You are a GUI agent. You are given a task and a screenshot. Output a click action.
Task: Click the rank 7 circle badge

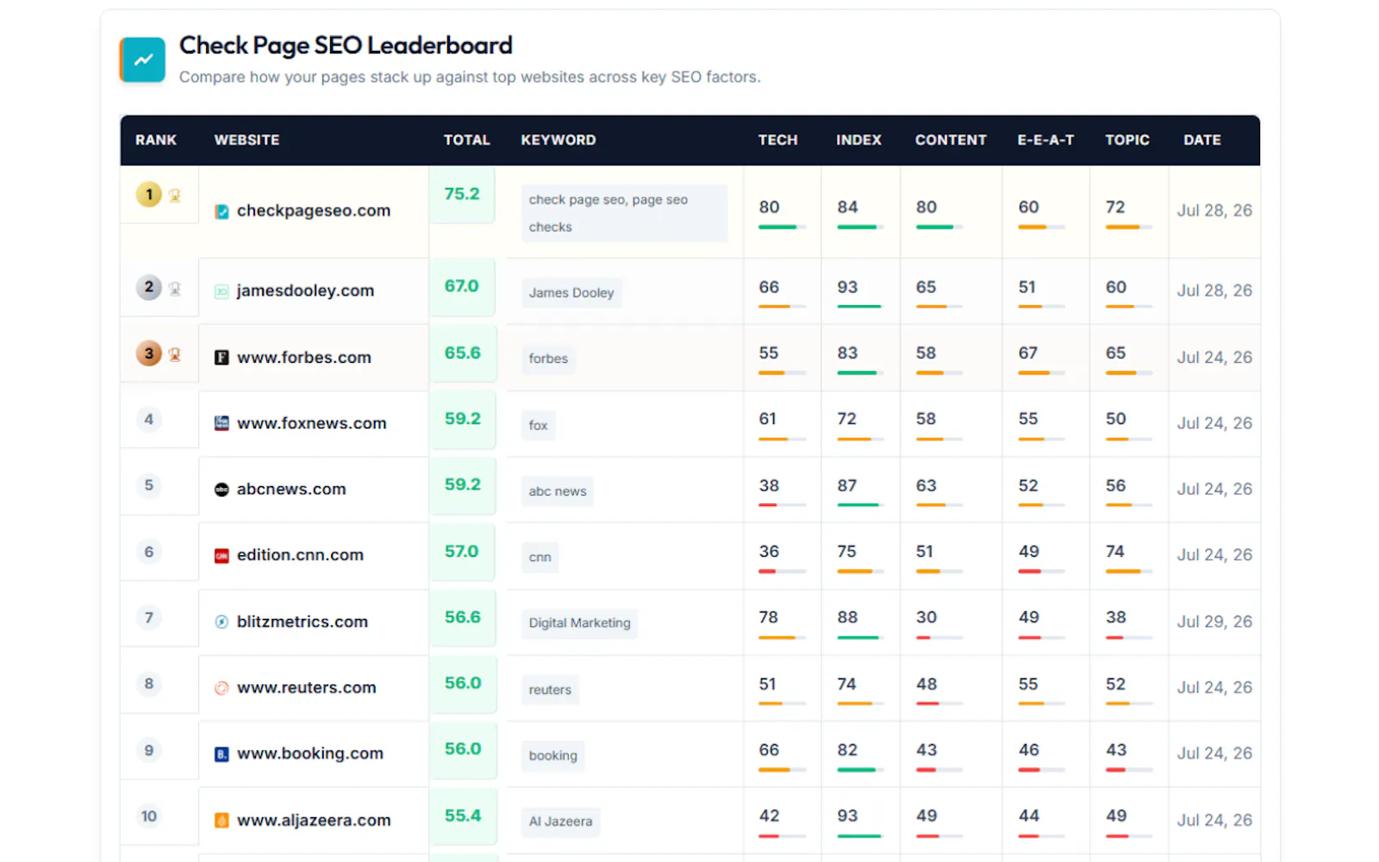tap(149, 618)
